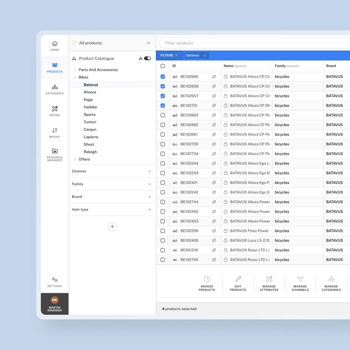Click the Filter products search field
Viewport: 350px width, 350px height.
pyautogui.click(x=254, y=43)
